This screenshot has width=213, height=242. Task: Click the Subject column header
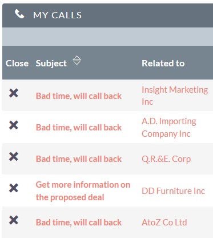pyautogui.click(x=51, y=64)
